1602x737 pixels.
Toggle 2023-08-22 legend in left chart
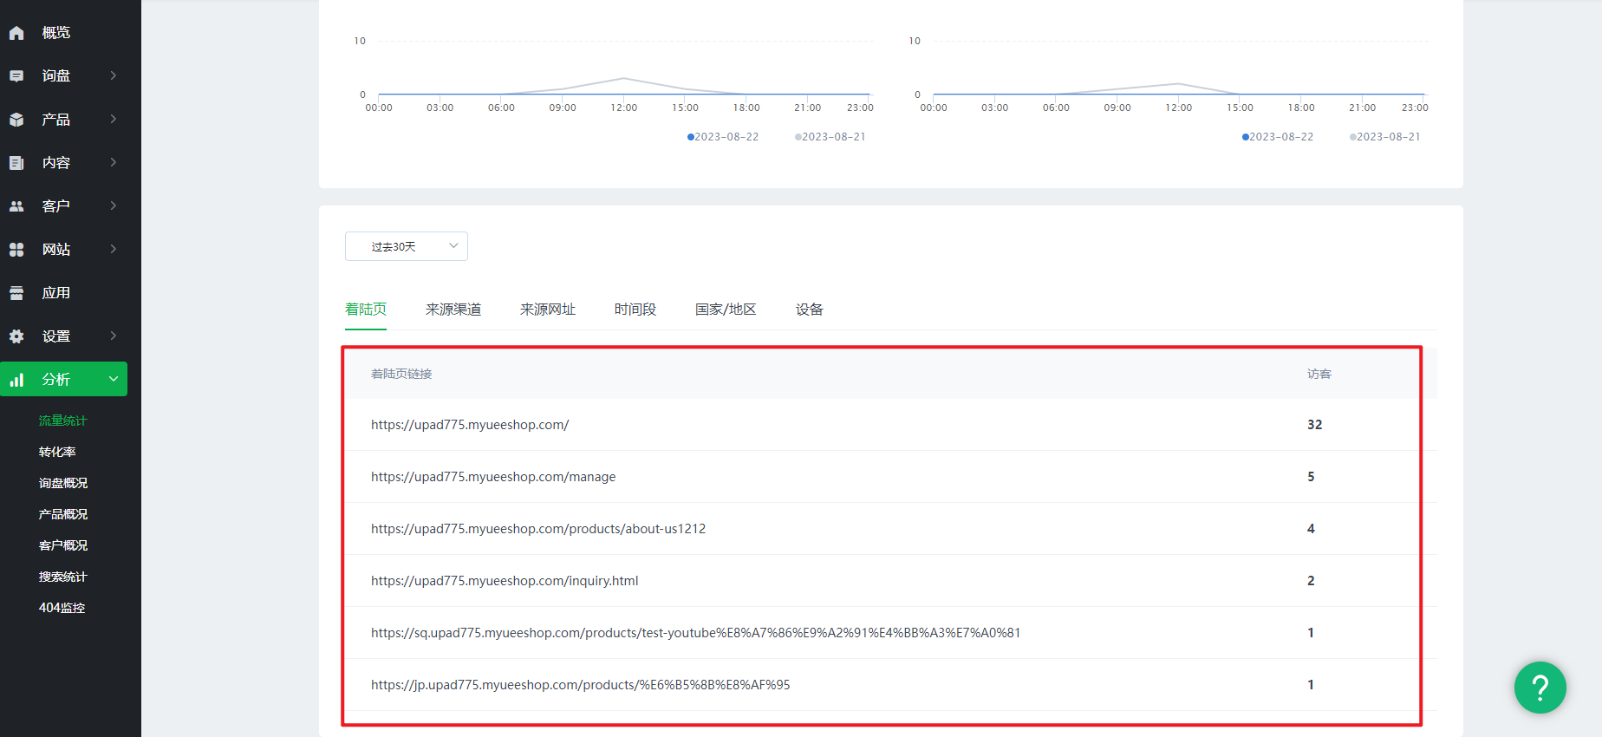tap(723, 137)
